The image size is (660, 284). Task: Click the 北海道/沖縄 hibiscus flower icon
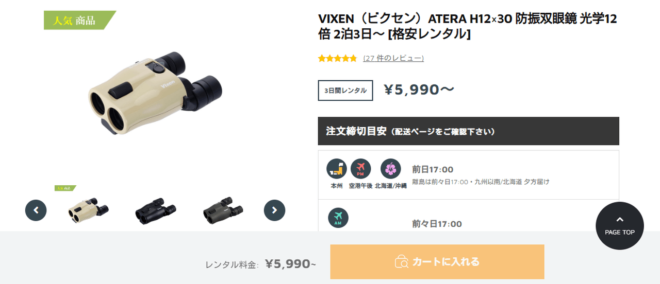[391, 169]
